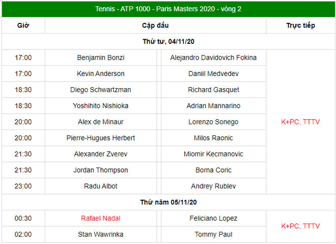
Task: Click the Alexander Zverev cell
Action: click(101, 154)
